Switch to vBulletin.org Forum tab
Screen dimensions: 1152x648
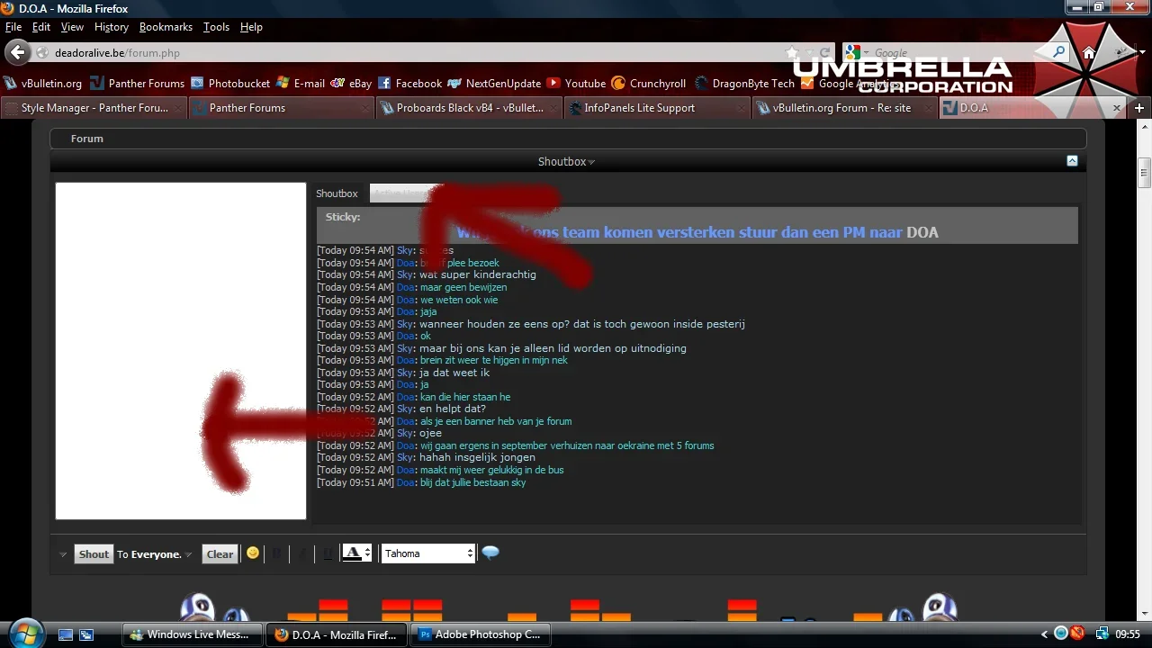point(843,108)
